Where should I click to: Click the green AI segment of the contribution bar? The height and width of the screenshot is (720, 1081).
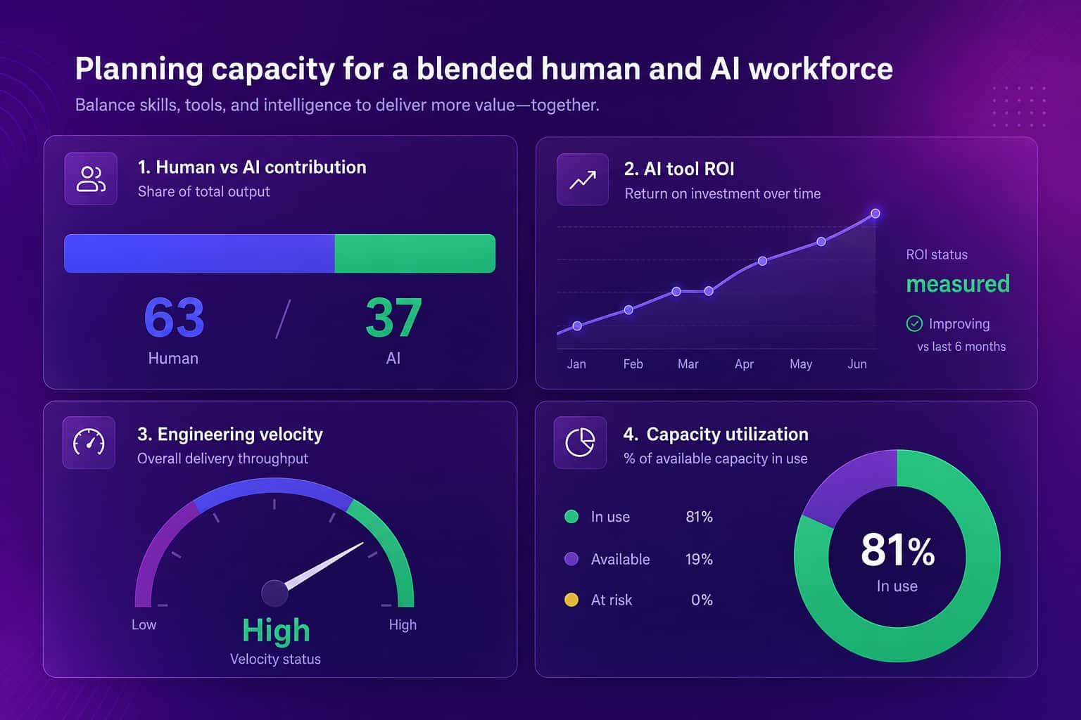(x=415, y=253)
